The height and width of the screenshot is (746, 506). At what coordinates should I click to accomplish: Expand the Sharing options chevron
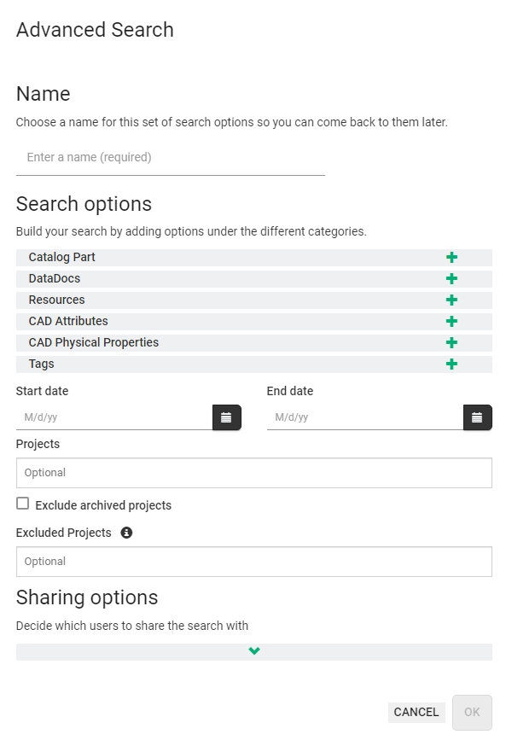pos(254,651)
